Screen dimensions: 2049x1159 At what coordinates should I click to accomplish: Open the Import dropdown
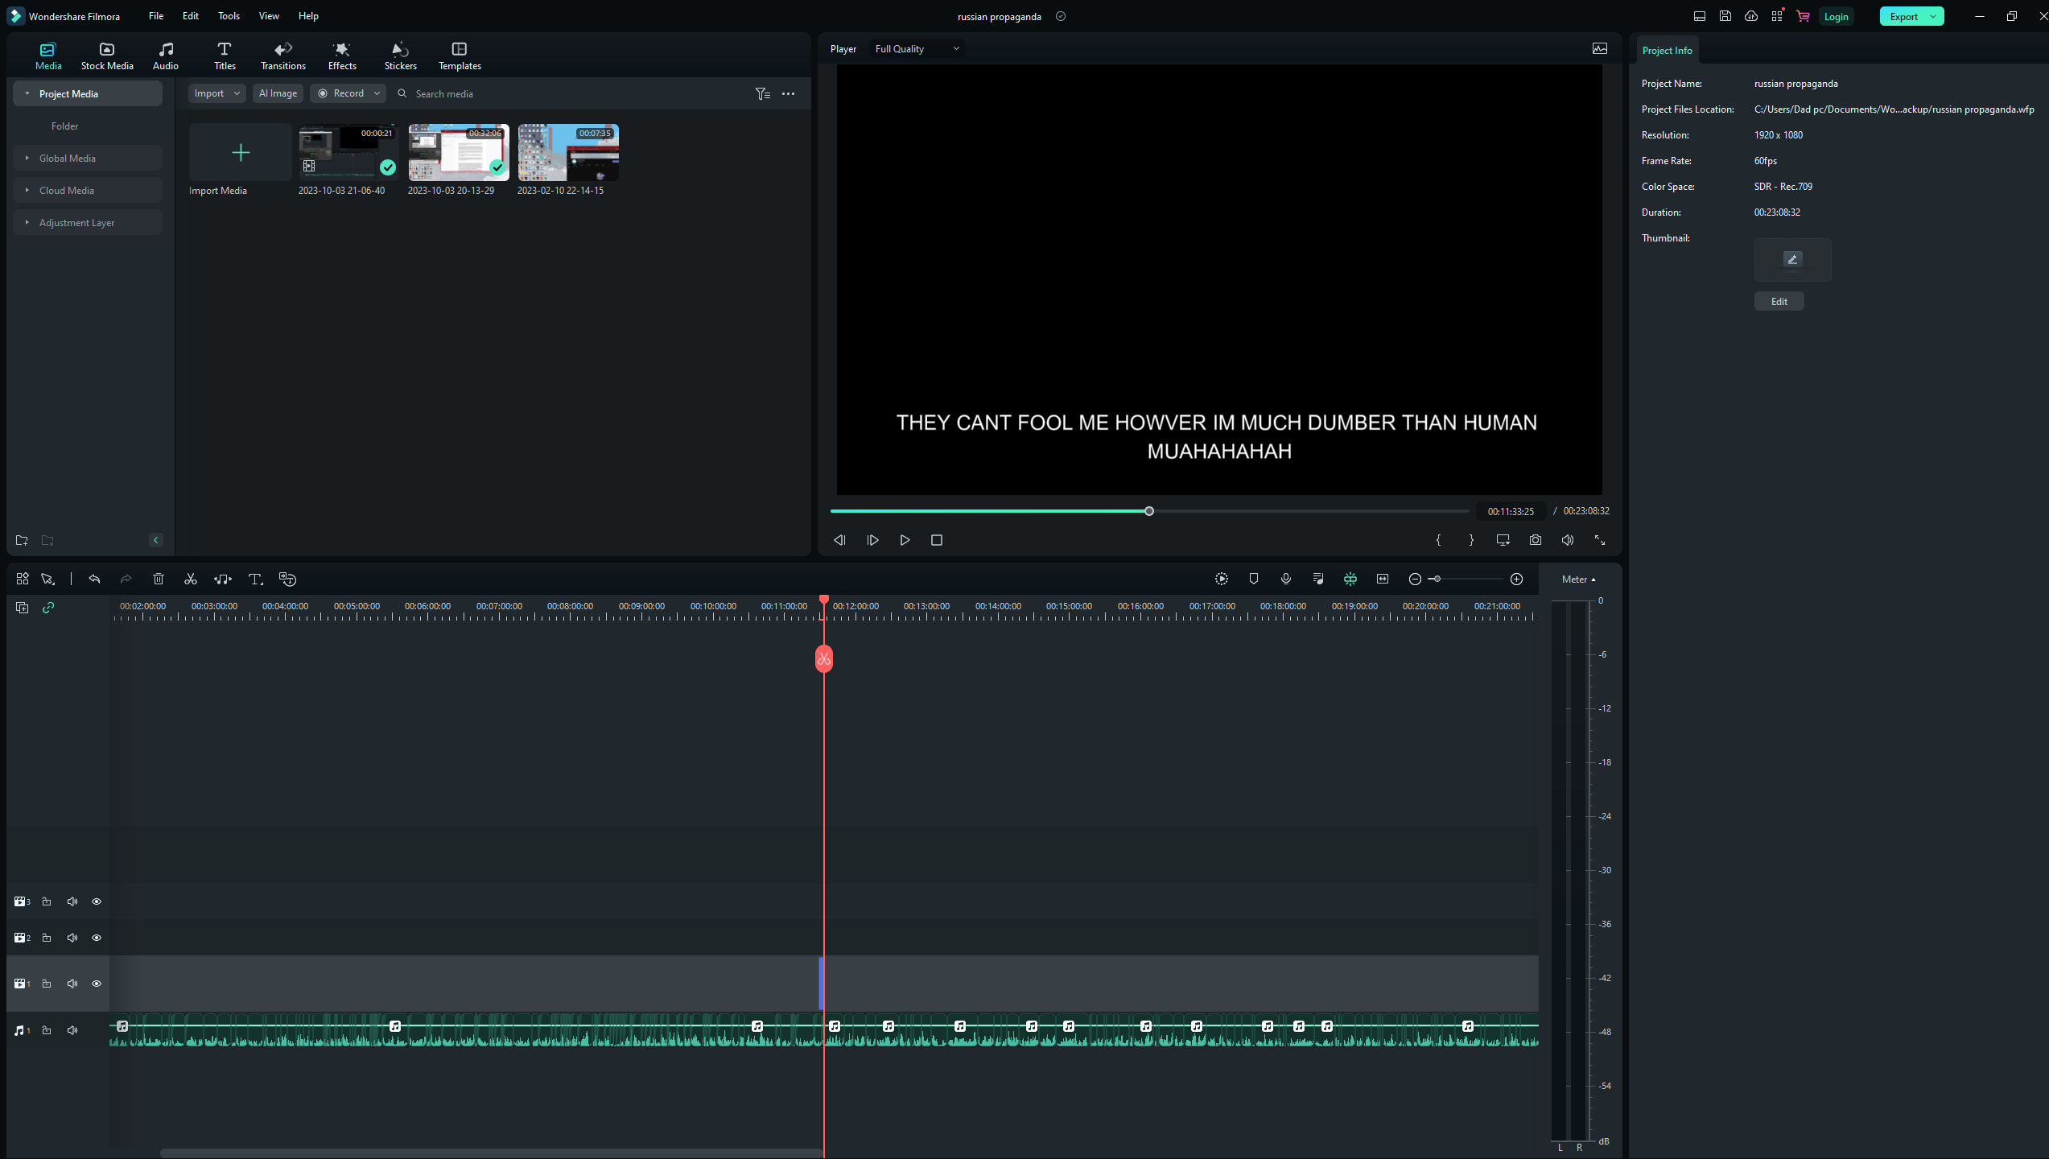217,93
